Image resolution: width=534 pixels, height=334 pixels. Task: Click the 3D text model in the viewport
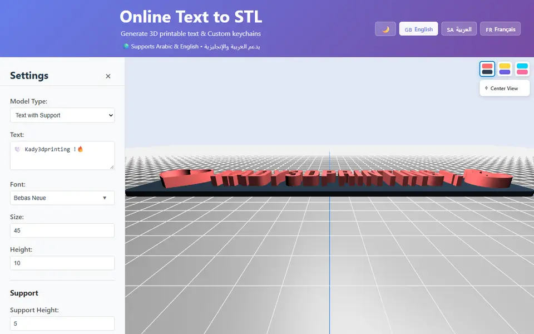coord(335,178)
